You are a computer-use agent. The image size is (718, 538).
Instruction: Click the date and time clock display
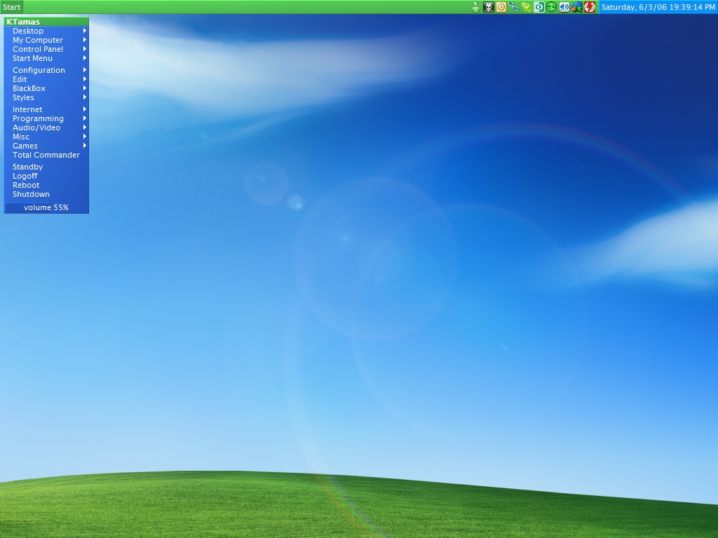point(658,7)
